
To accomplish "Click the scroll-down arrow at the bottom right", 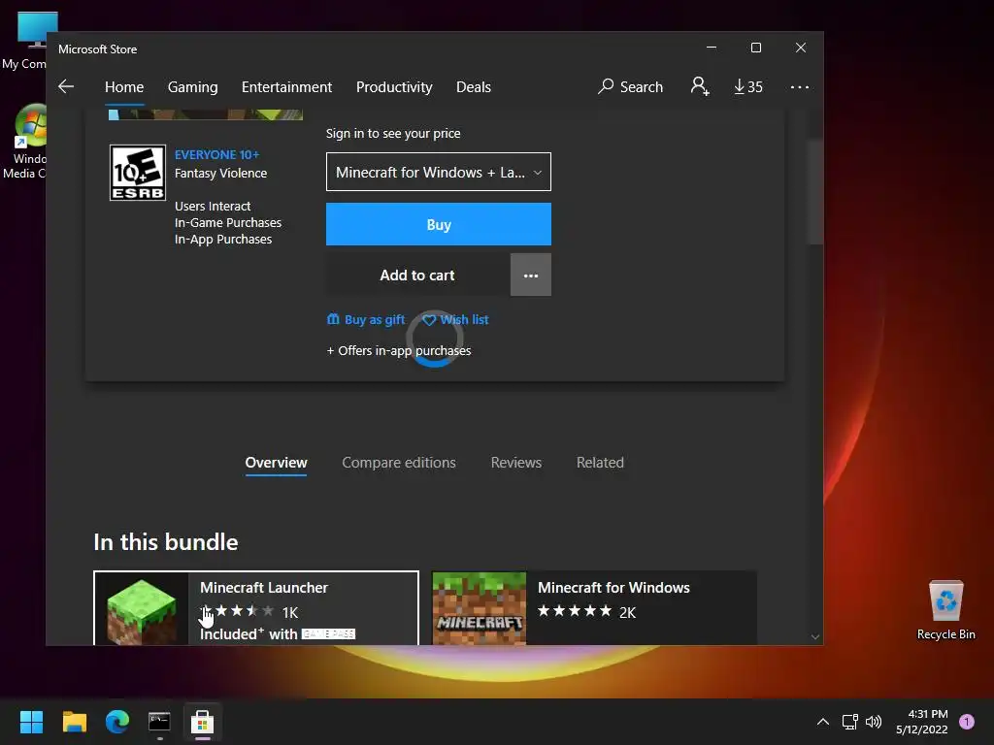I will [x=815, y=636].
